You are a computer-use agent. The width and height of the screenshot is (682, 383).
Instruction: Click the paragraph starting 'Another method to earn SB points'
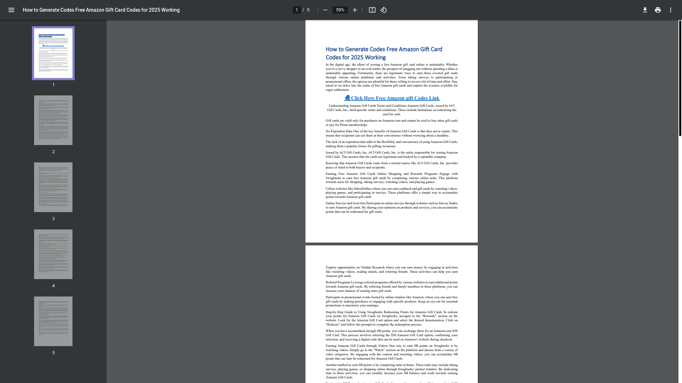[x=392, y=371]
